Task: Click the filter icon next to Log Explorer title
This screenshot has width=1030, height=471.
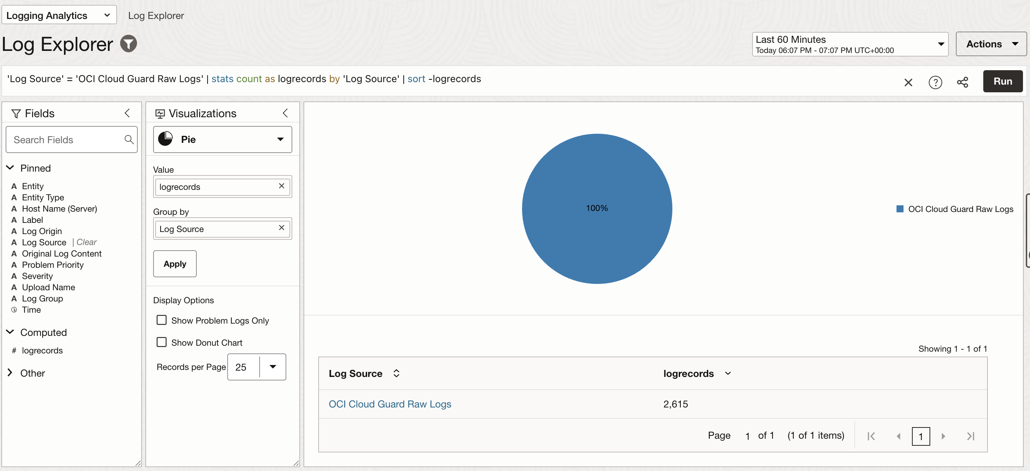Action: click(x=128, y=44)
